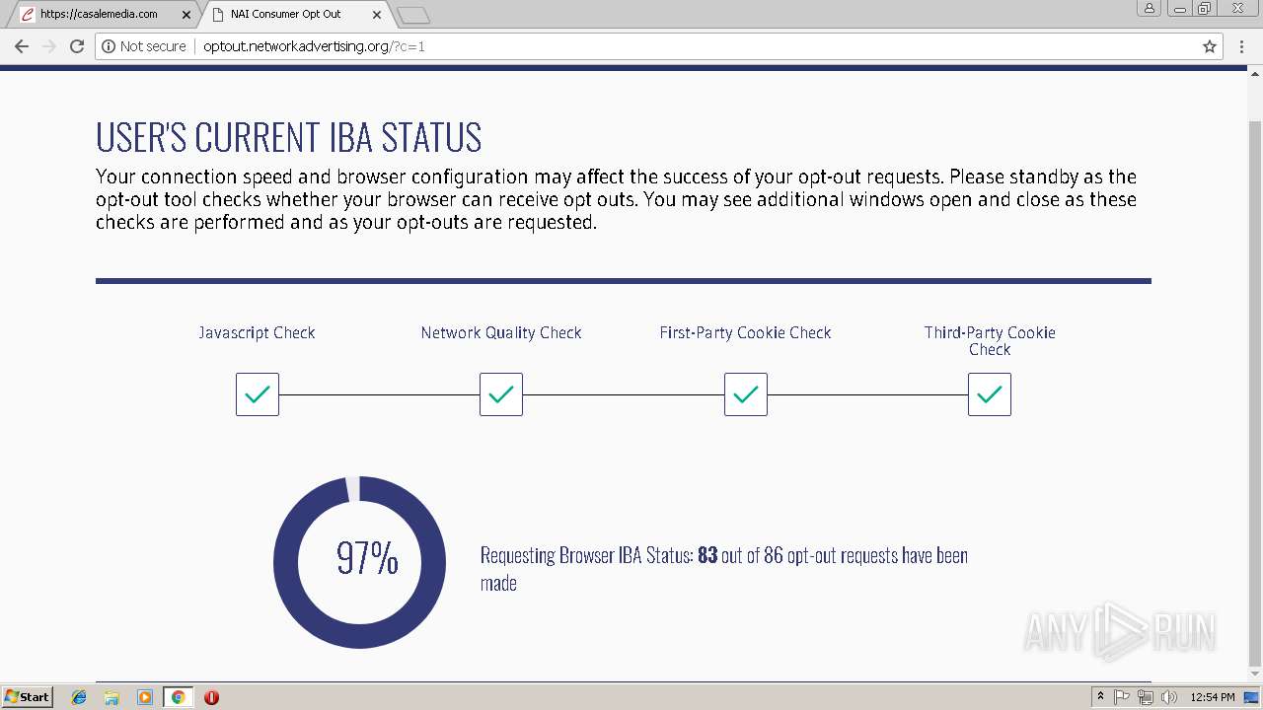The width and height of the screenshot is (1263, 710).
Task: Click the 97% progress ring
Action: click(360, 562)
